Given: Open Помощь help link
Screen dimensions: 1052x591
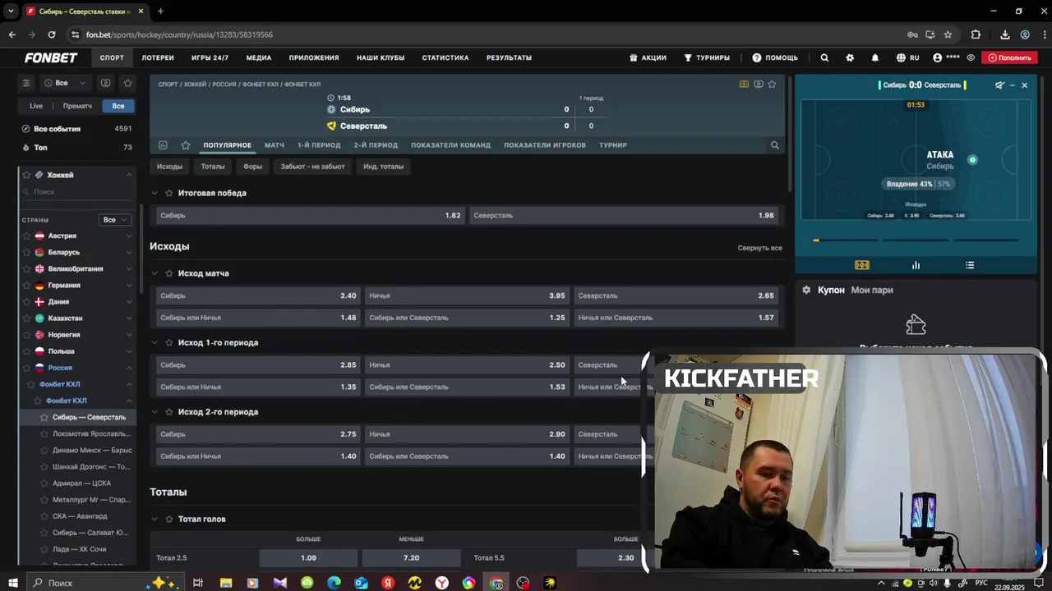Looking at the screenshot, I should (775, 57).
